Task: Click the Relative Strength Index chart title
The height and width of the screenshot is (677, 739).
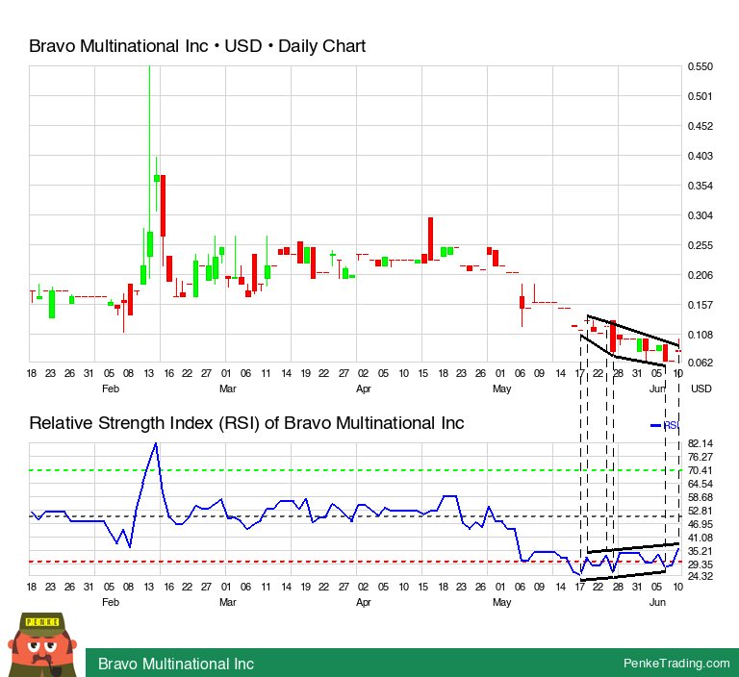Action: pyautogui.click(x=246, y=423)
